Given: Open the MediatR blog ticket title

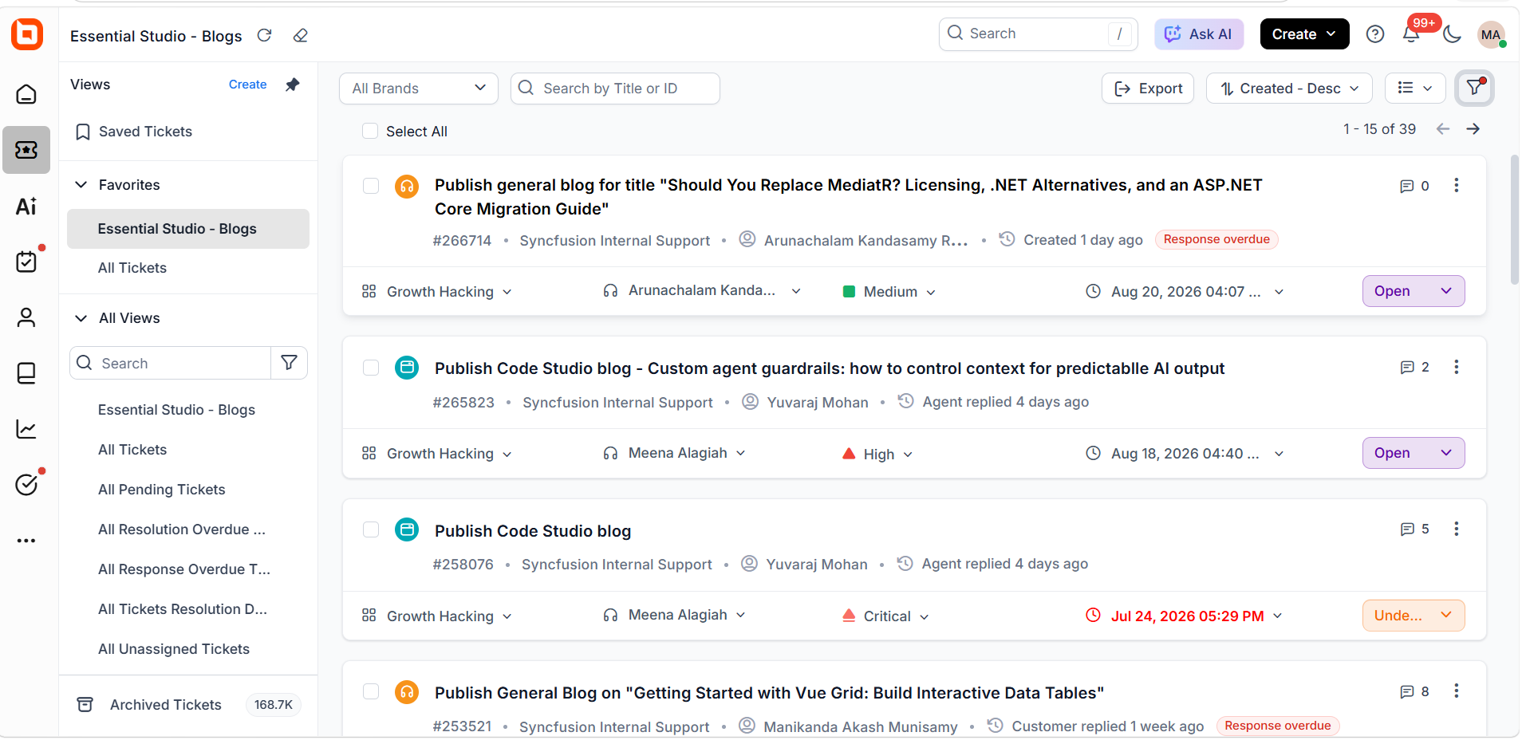Looking at the screenshot, I should (848, 197).
